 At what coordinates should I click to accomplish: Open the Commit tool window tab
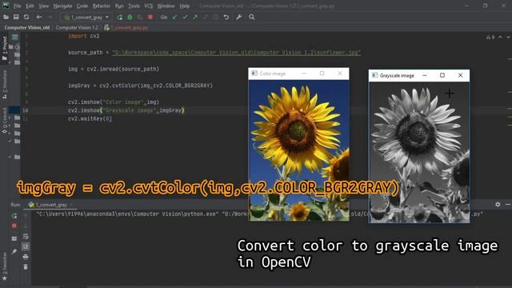pos(5,120)
